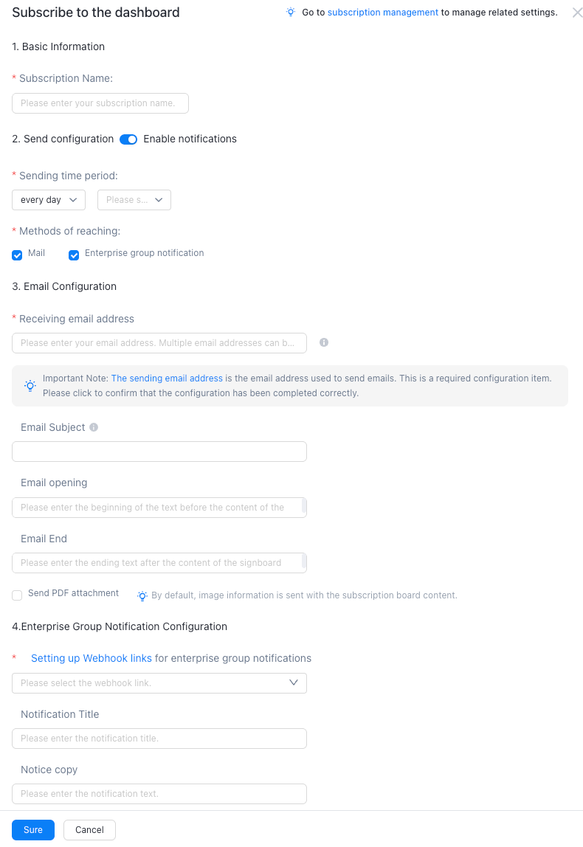Click the info icon beside receiving email field
The image size is (583, 847).
pyautogui.click(x=324, y=342)
